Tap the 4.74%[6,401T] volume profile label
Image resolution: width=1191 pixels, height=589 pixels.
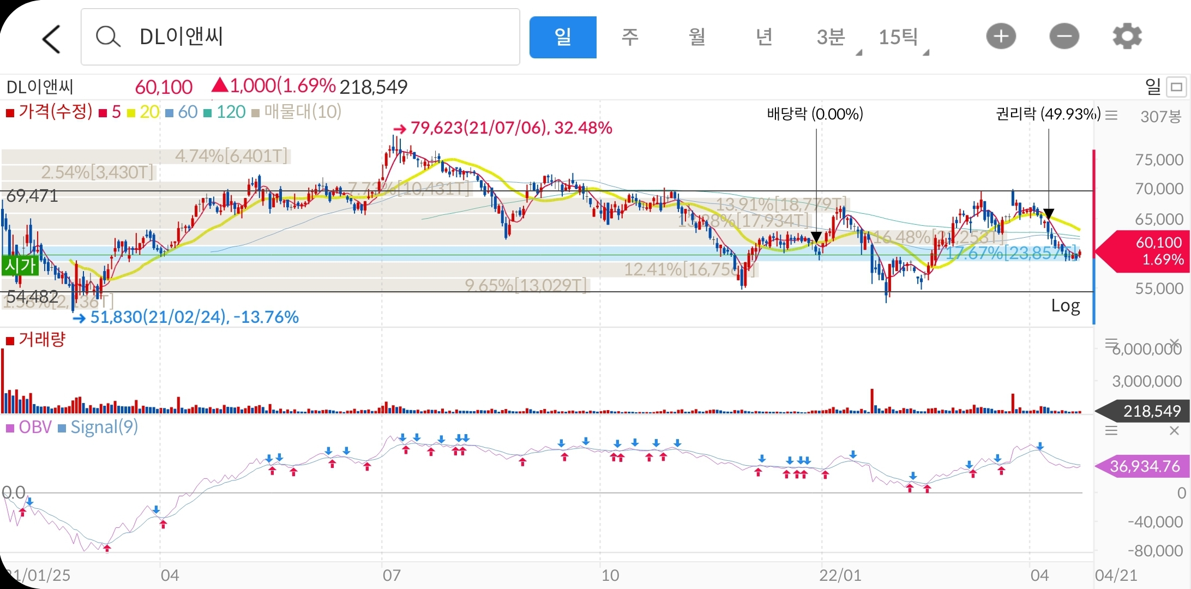pyautogui.click(x=231, y=157)
